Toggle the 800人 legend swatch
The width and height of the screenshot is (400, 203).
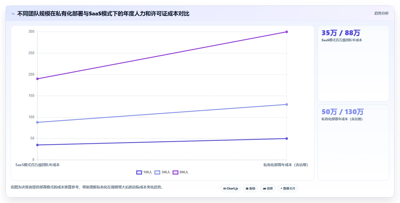coord(175,172)
